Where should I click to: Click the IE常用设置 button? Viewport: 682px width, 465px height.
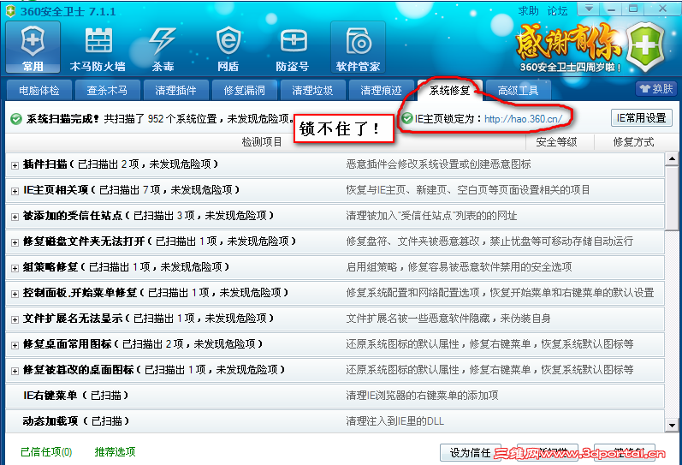[x=642, y=118]
